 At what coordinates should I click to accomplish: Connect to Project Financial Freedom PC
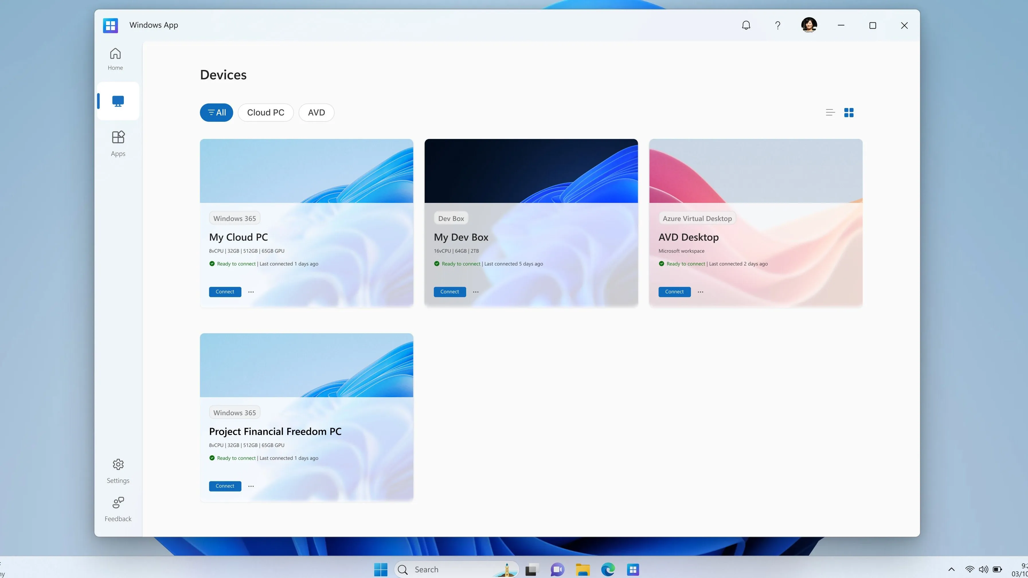[x=224, y=485]
